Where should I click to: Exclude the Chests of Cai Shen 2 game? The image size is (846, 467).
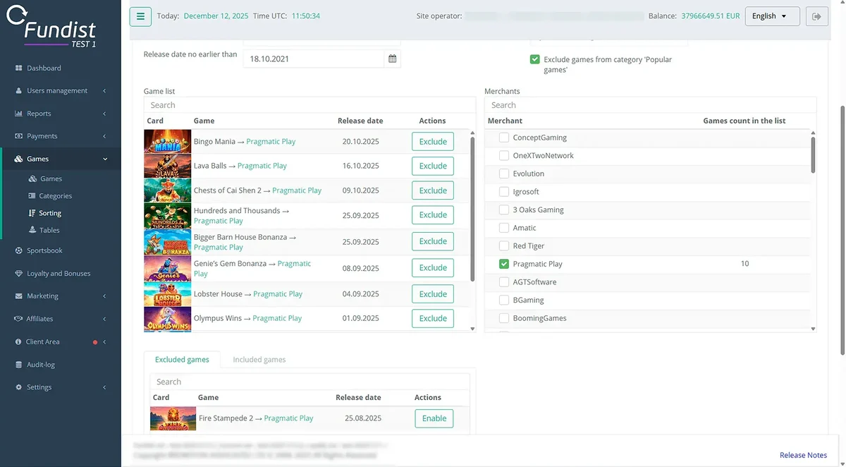coord(433,190)
